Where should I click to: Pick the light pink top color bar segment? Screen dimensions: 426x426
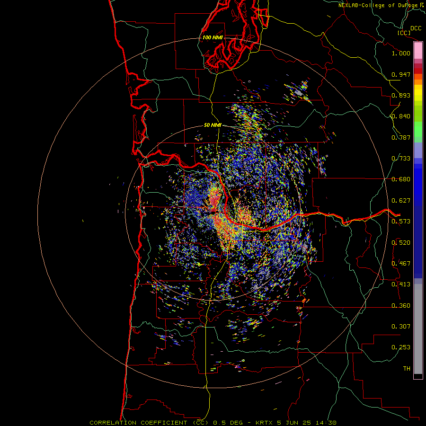418,51
